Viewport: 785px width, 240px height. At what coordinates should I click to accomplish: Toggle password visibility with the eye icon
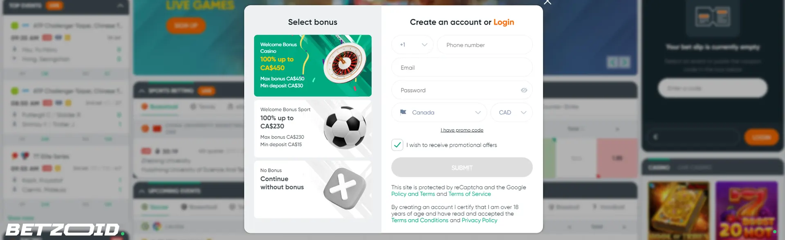[524, 90]
